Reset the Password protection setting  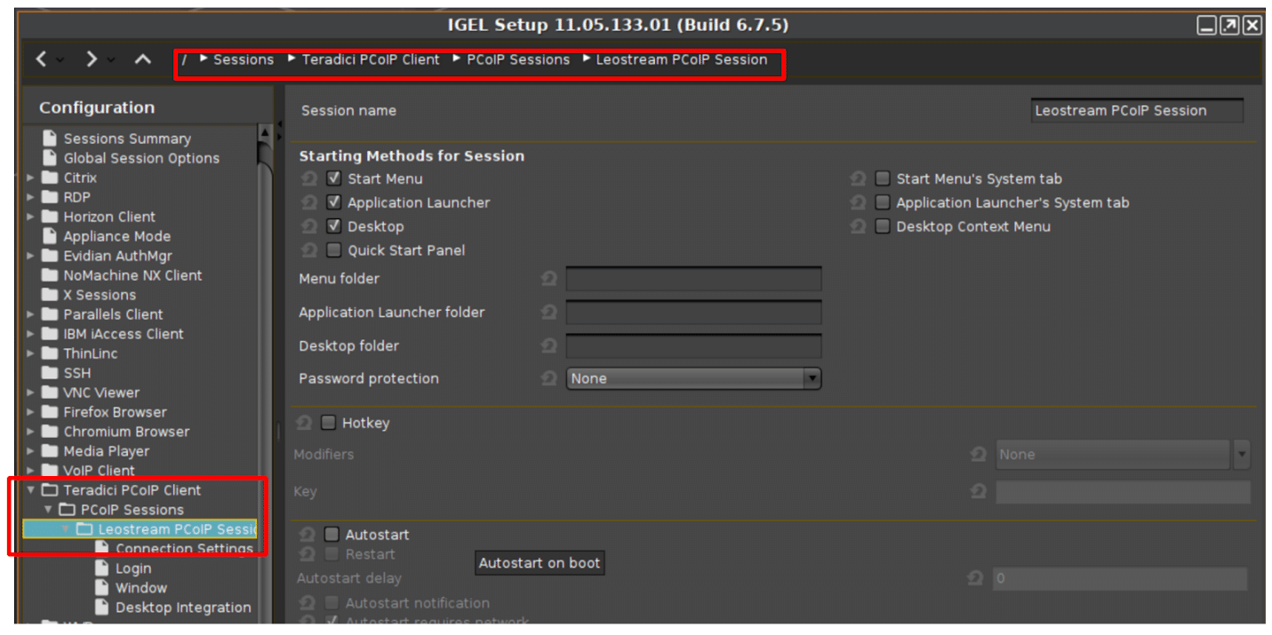549,378
